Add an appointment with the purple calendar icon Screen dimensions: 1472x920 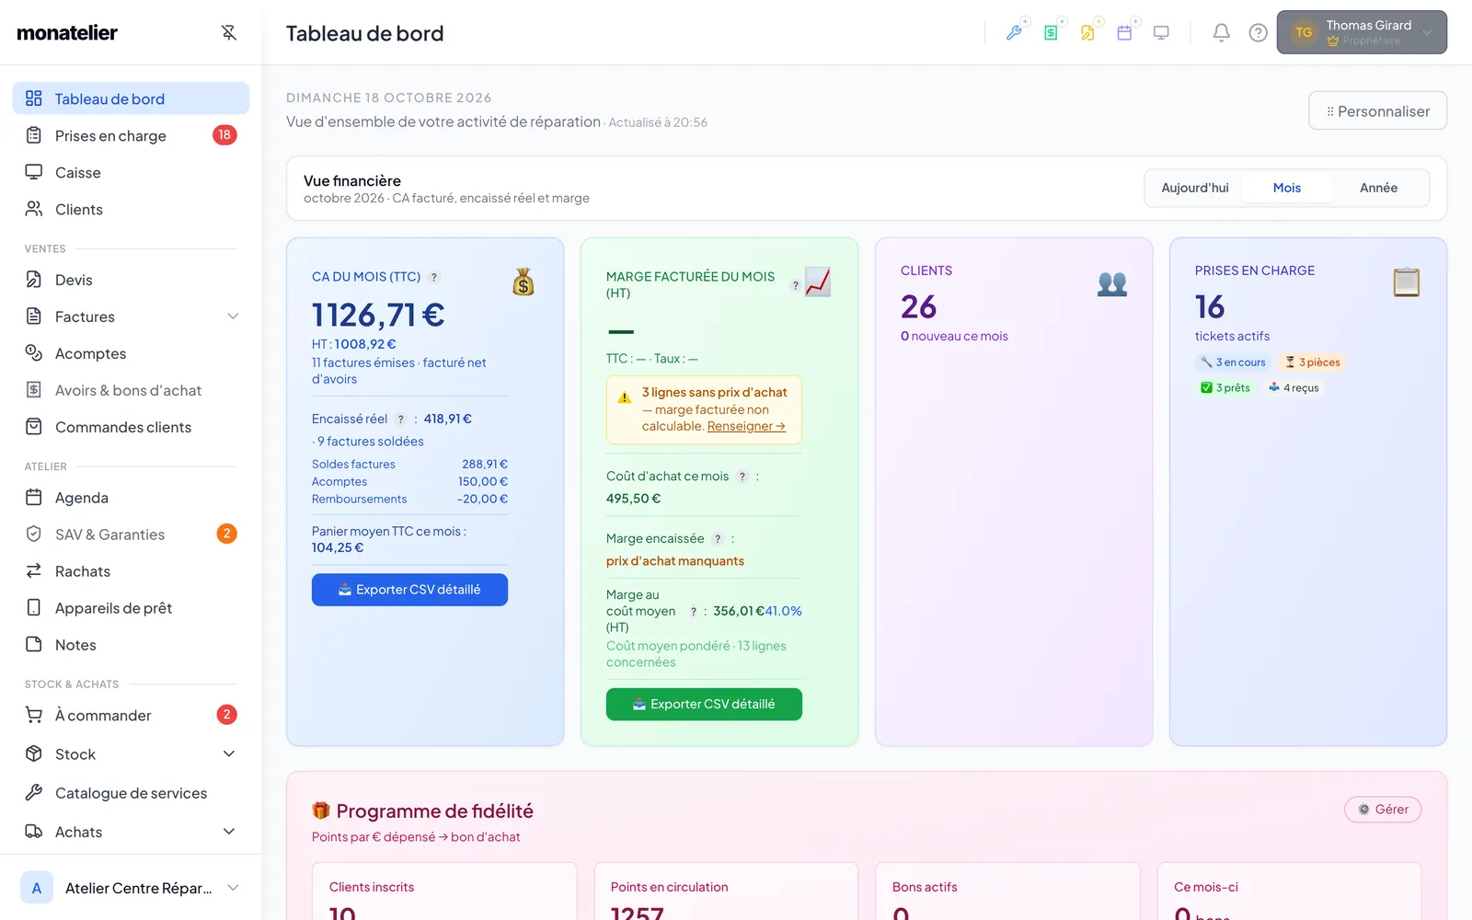[x=1124, y=33]
